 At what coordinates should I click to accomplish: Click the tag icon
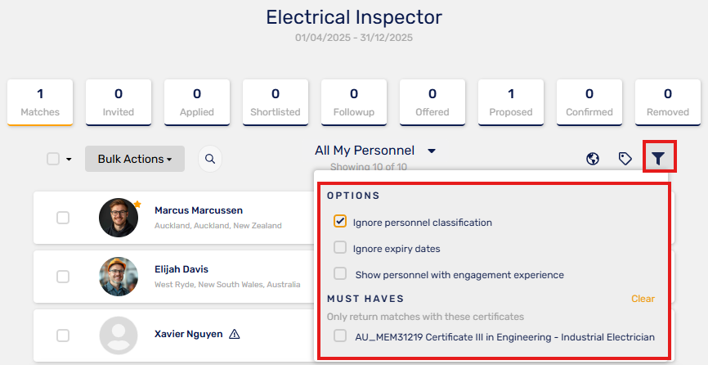(625, 159)
